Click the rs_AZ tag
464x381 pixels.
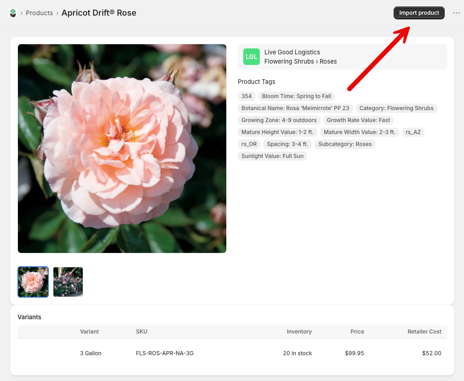pyautogui.click(x=413, y=132)
